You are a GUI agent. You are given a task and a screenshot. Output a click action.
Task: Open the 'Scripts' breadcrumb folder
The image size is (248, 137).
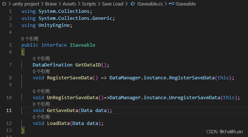89,4
